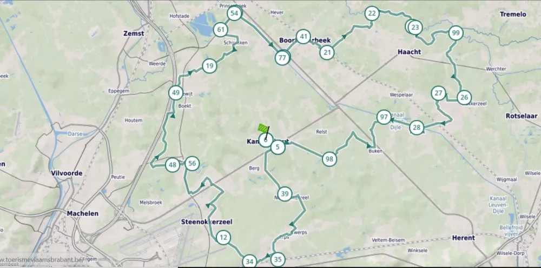Image resolution: width=541 pixels, height=268 pixels.
Task: Select cycling node 56
Action: tap(192, 164)
